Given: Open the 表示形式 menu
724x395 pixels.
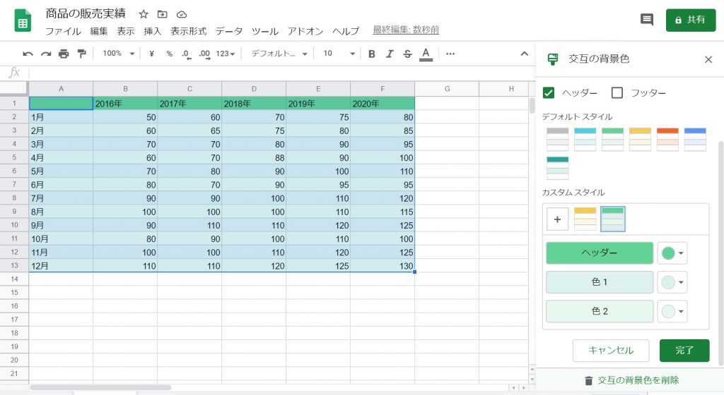Looking at the screenshot, I should 188,31.
